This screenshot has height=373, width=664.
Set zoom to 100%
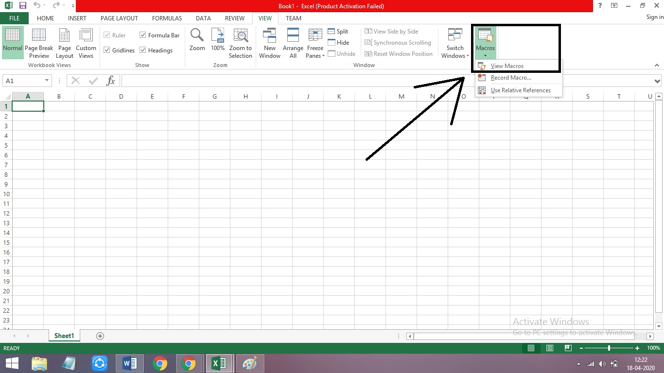pos(218,40)
